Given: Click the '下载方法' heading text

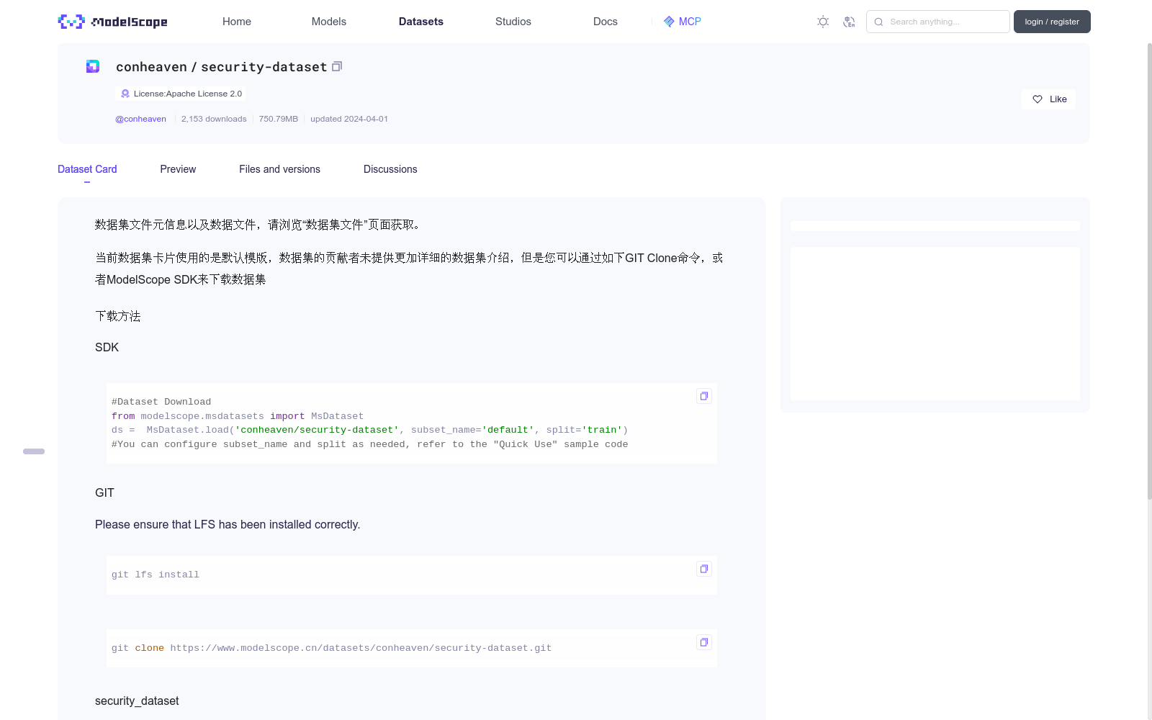Looking at the screenshot, I should click(x=118, y=316).
